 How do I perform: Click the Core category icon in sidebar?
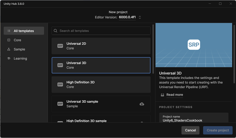pos(9,40)
